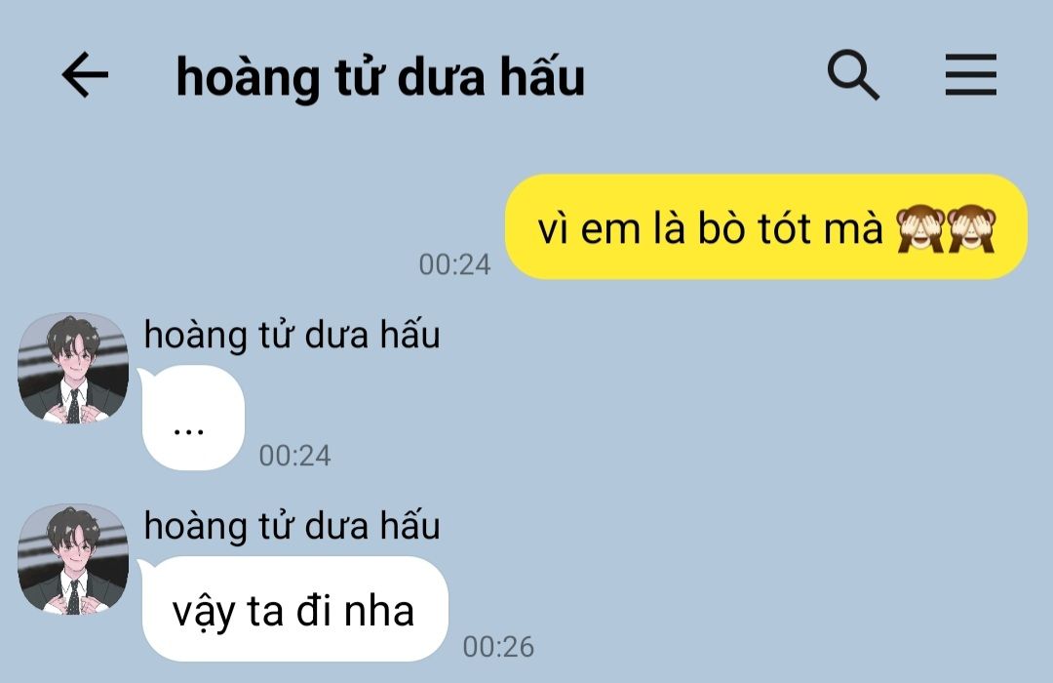The image size is (1053, 683).
Task: Select yellow bubble 'vì em là bò tót mà'
Action: click(x=766, y=226)
